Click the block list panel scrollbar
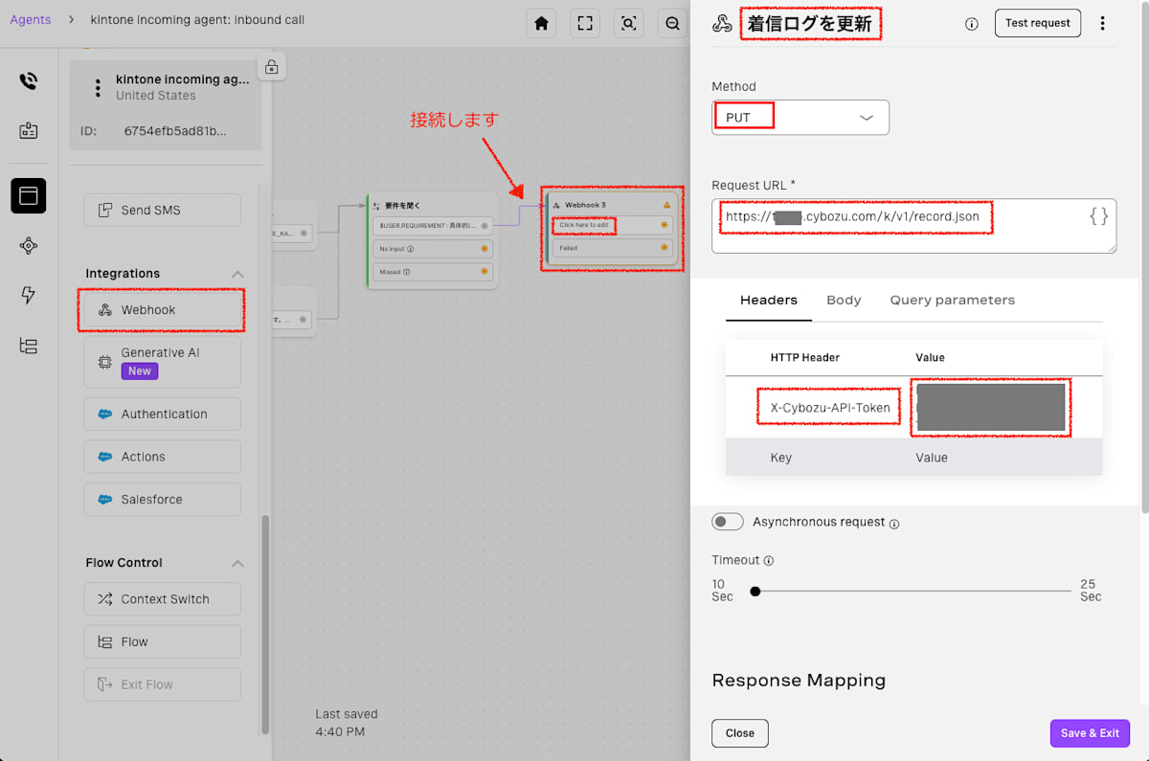 point(266,625)
